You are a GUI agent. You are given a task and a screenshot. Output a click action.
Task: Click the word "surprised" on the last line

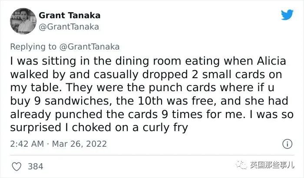click(36, 128)
